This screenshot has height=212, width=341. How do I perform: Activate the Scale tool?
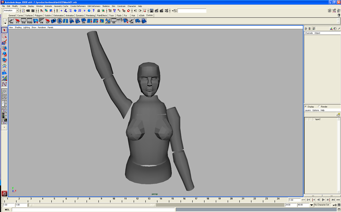tap(4, 60)
